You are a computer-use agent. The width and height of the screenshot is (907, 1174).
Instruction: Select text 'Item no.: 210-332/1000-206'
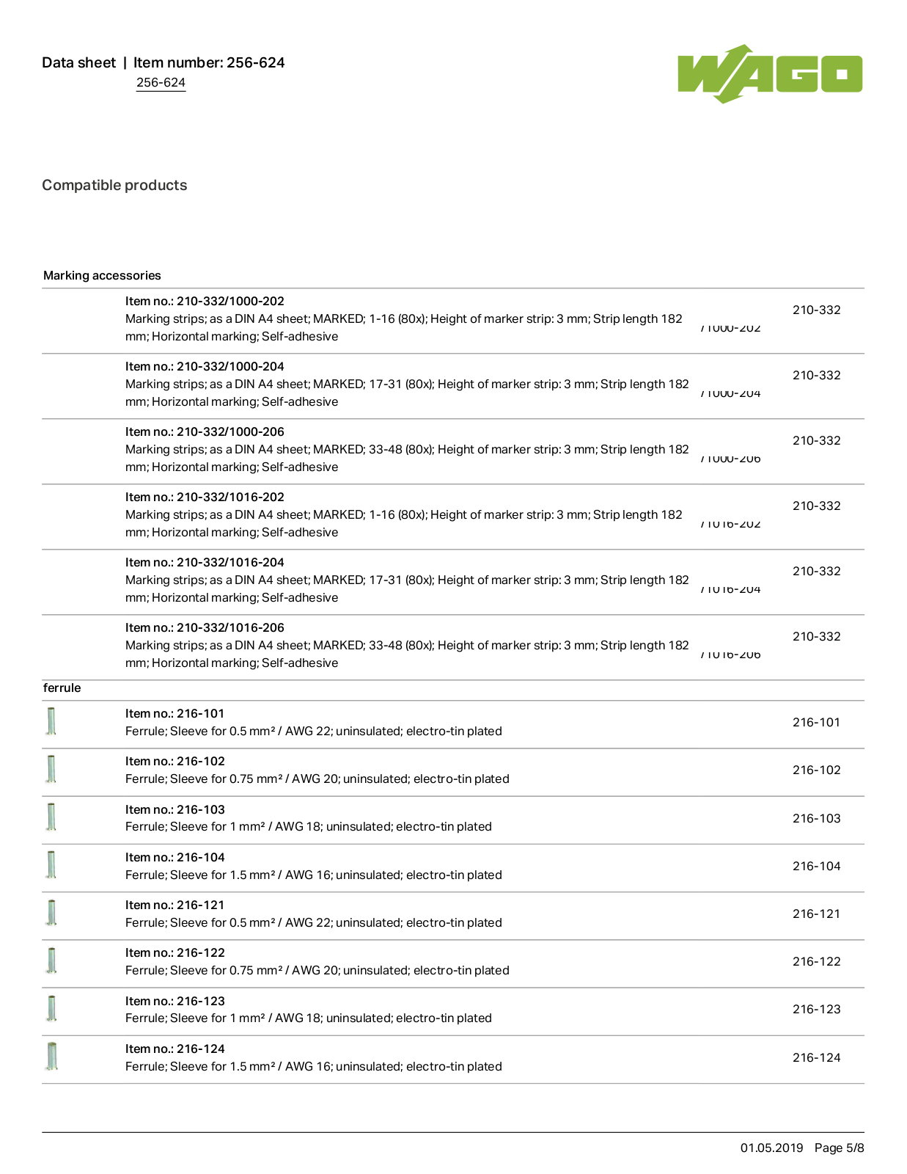pos(205,431)
